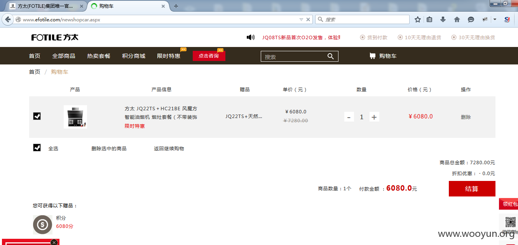The width and height of the screenshot is (518, 245).
Task: Open the 方太 JQ22TS+HC21BE product title link
Action: point(161,113)
